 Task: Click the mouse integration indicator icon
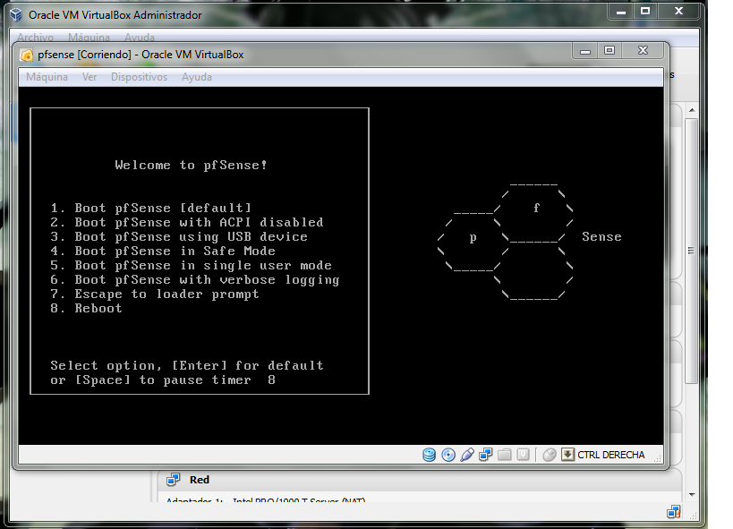(x=550, y=455)
